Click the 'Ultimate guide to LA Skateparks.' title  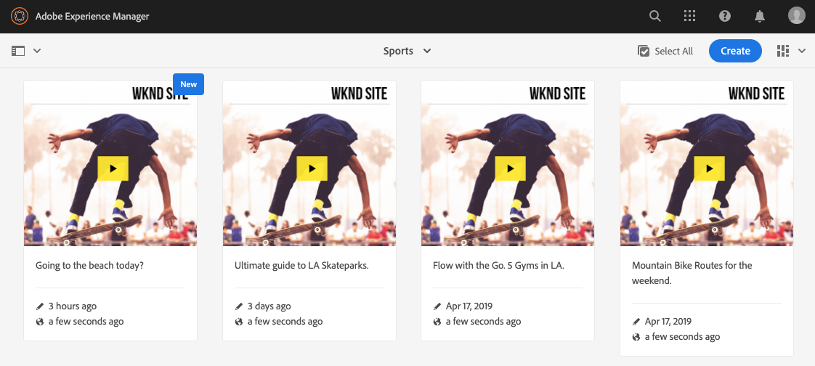pos(301,265)
